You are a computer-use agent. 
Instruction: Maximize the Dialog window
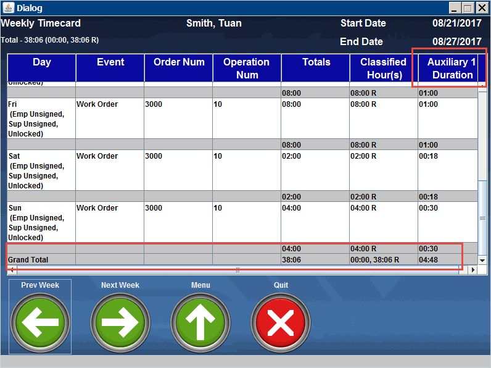click(468, 8)
